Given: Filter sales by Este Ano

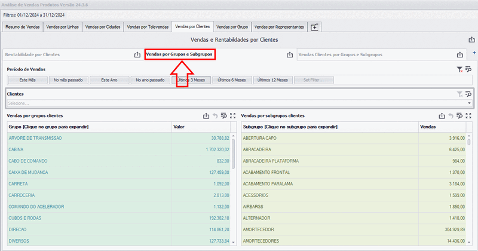Looking at the screenshot, I should pyautogui.click(x=109, y=80).
